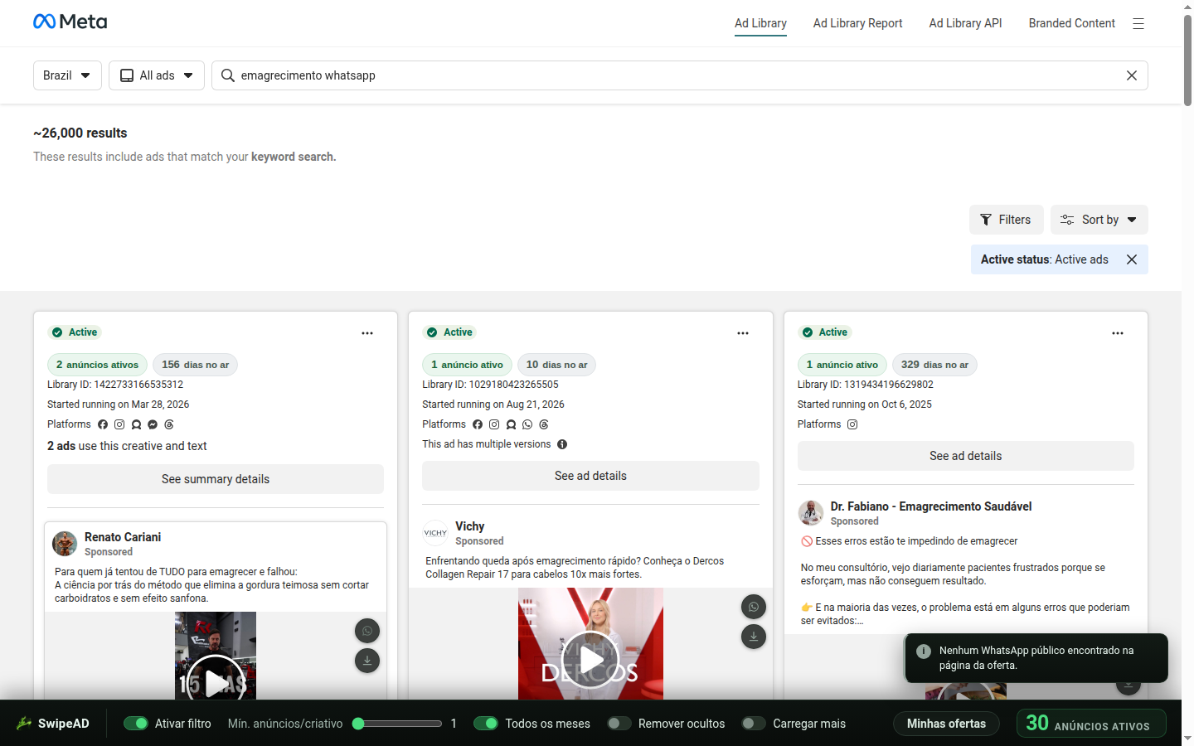Image resolution: width=1194 pixels, height=746 pixels.
Task: Click WhatsApp button on Vichy creative
Action: (754, 607)
